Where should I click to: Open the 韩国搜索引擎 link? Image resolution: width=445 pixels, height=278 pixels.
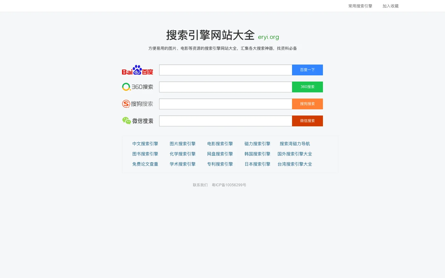pyautogui.click(x=257, y=154)
